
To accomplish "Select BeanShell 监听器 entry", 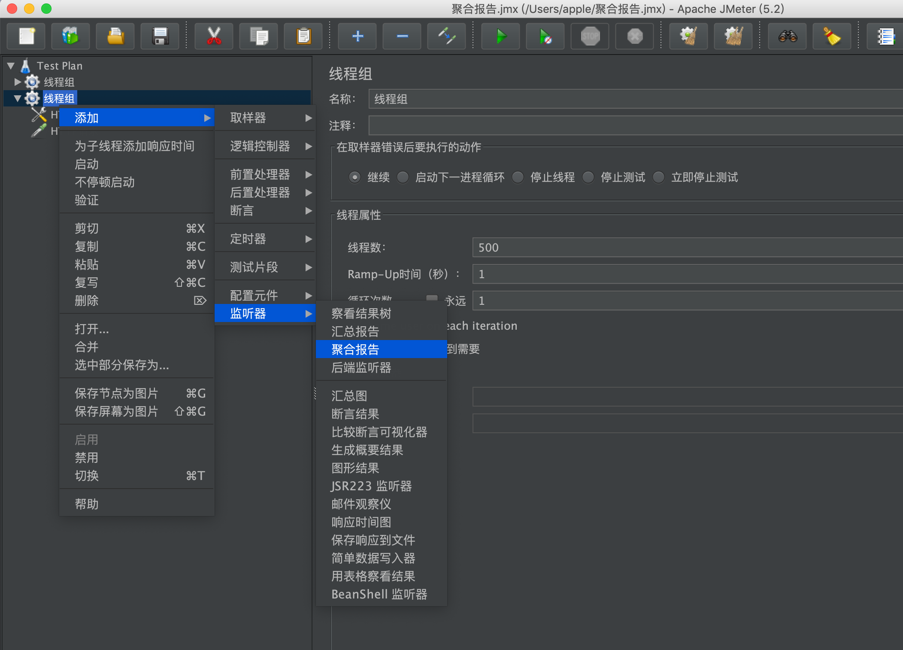I will [381, 594].
